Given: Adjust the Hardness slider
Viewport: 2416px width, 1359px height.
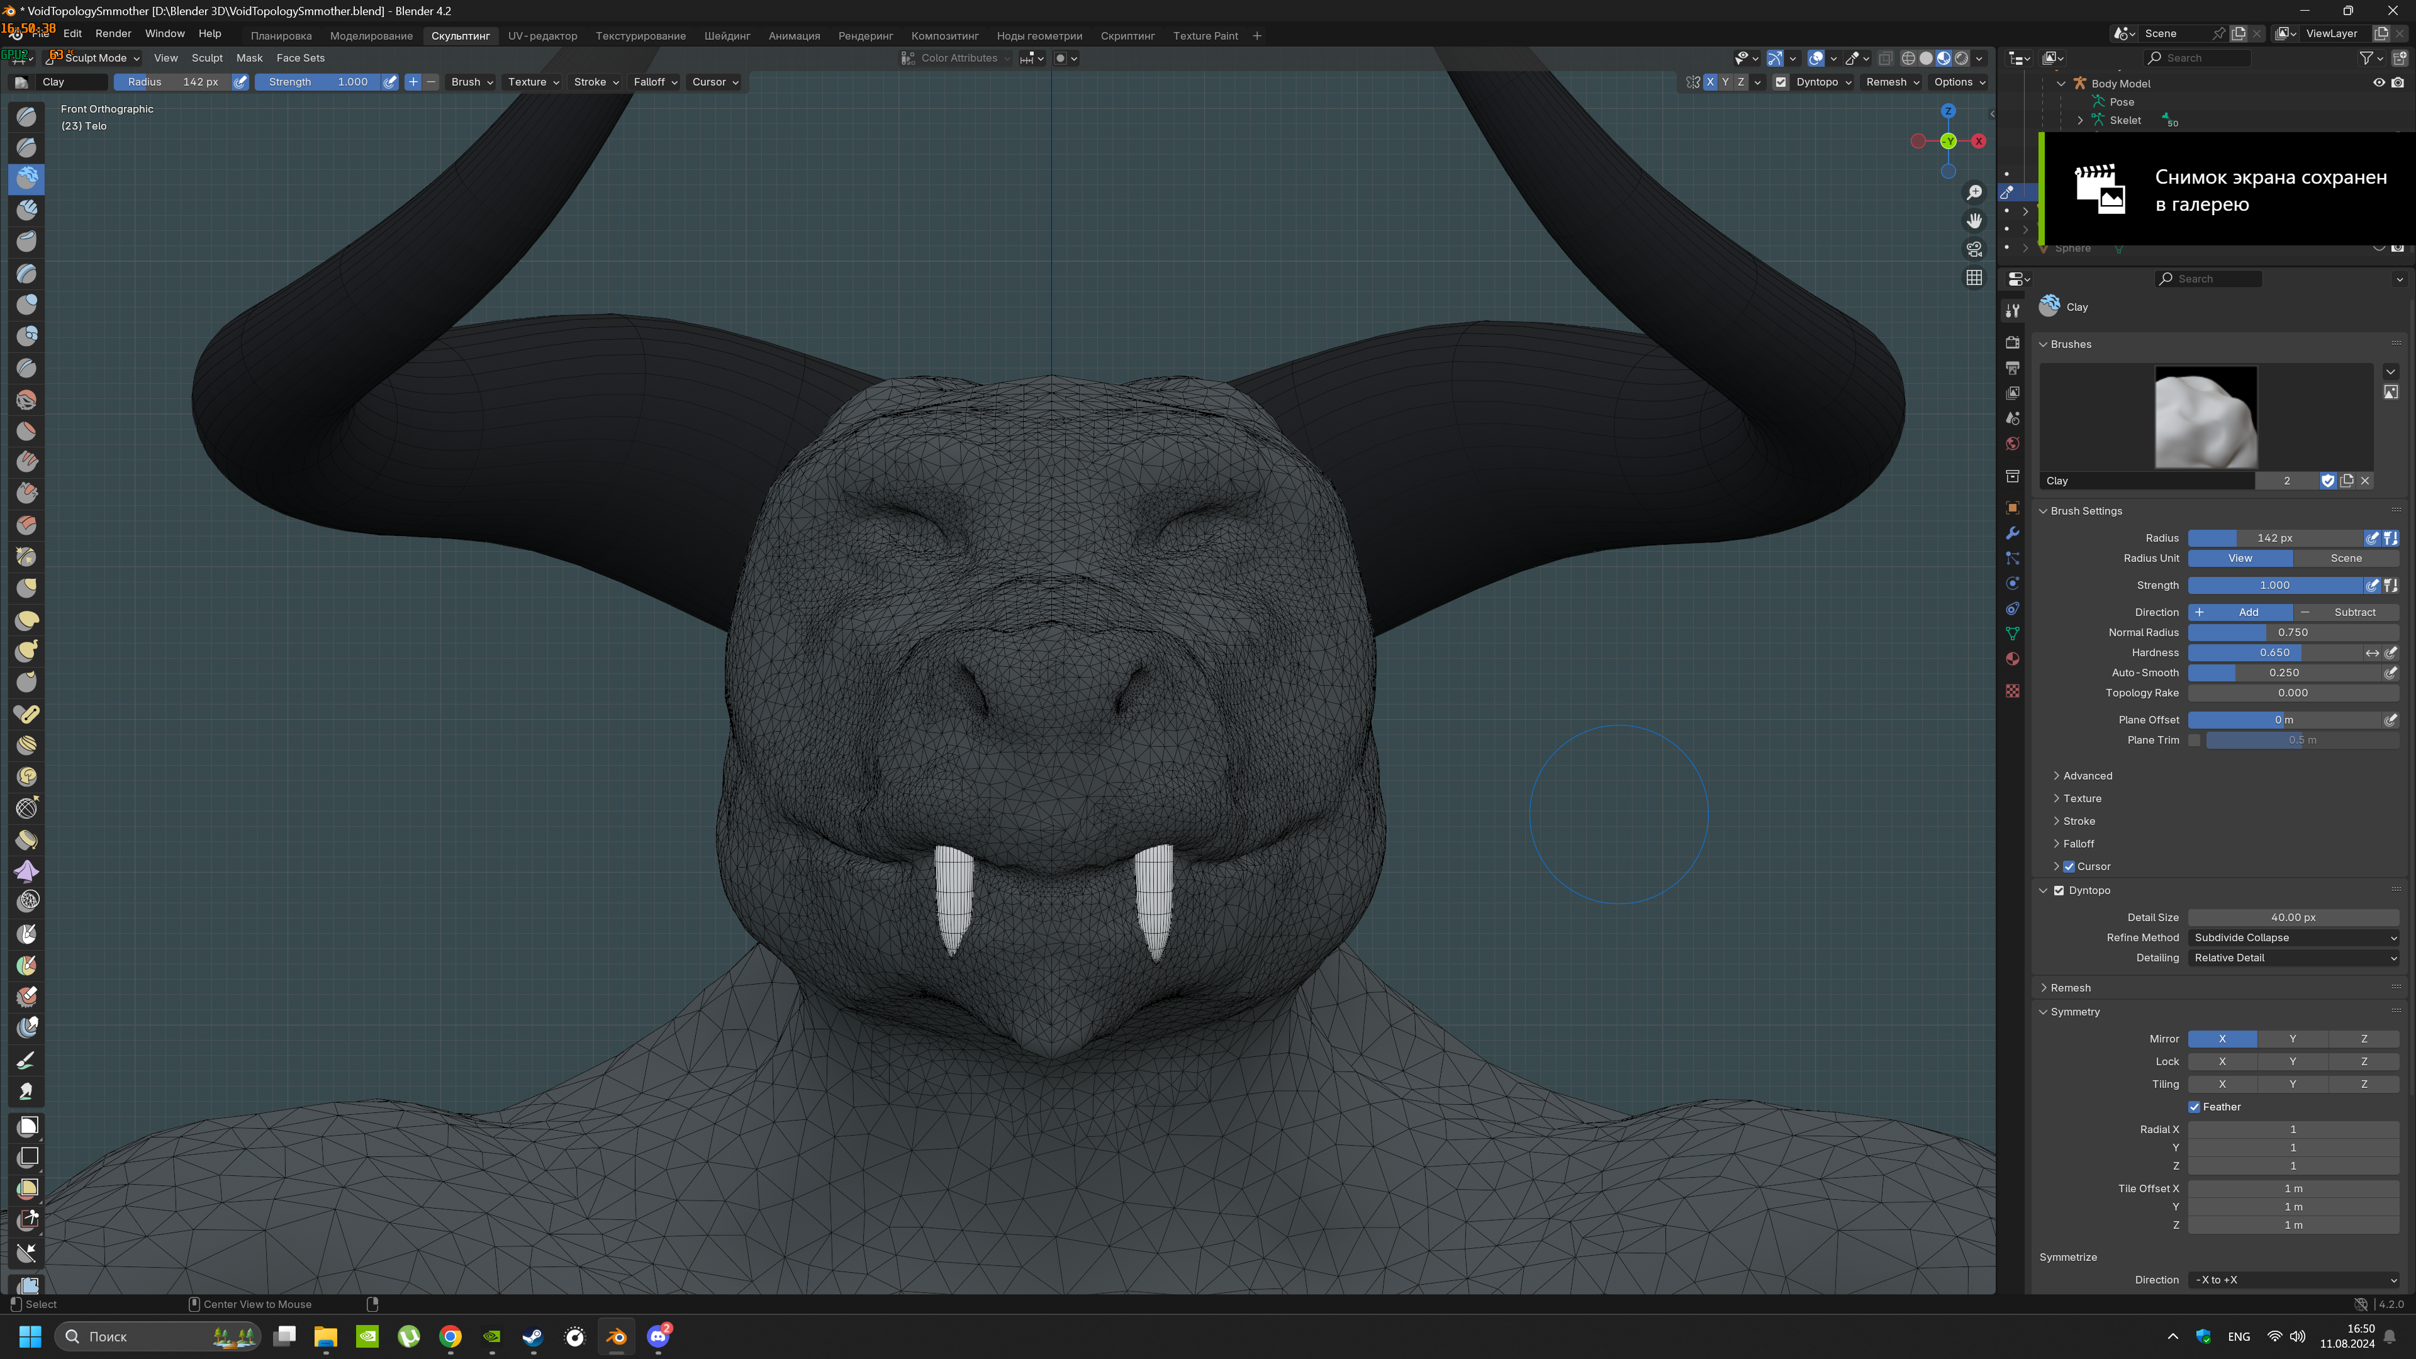Looking at the screenshot, I should click(x=2274, y=653).
